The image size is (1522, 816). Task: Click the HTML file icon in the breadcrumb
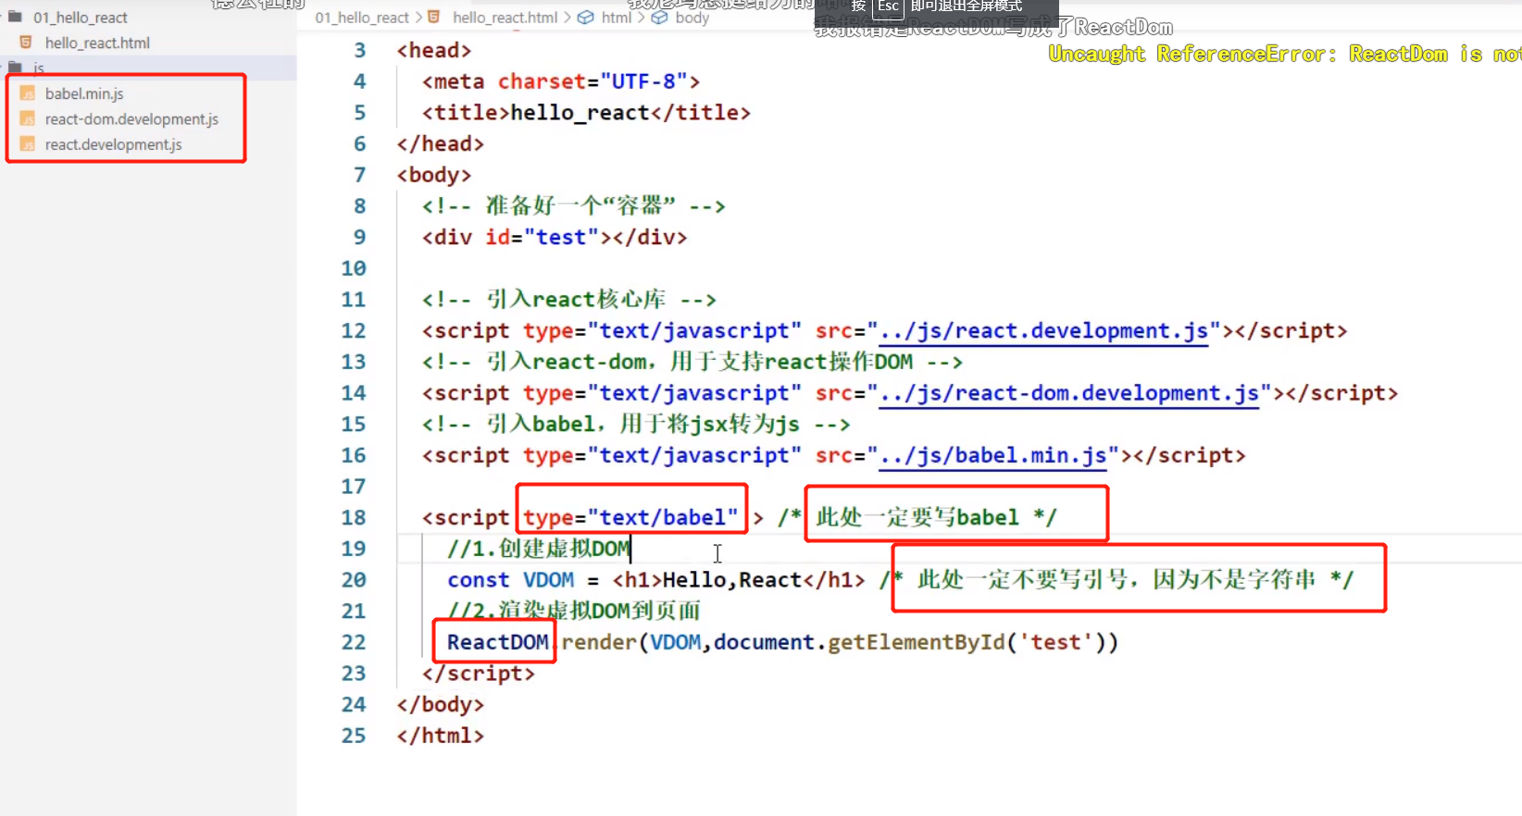click(433, 17)
